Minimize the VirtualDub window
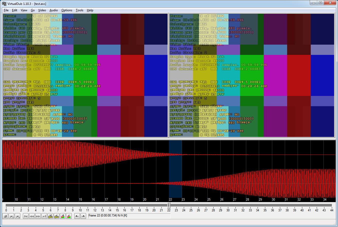Image resolution: width=338 pixels, height=227 pixels. pyautogui.click(x=313, y=3)
